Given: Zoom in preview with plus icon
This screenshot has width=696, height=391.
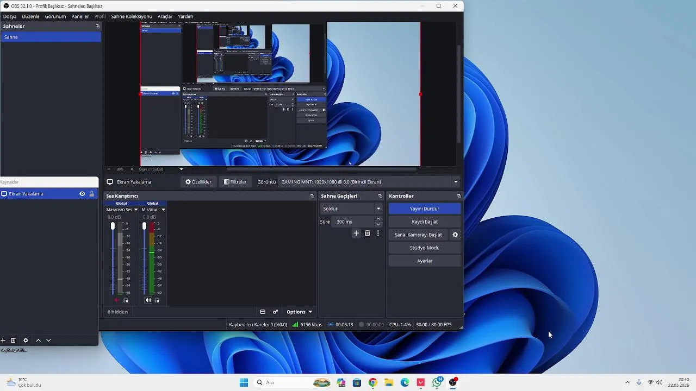Looking at the screenshot, I should 132,169.
